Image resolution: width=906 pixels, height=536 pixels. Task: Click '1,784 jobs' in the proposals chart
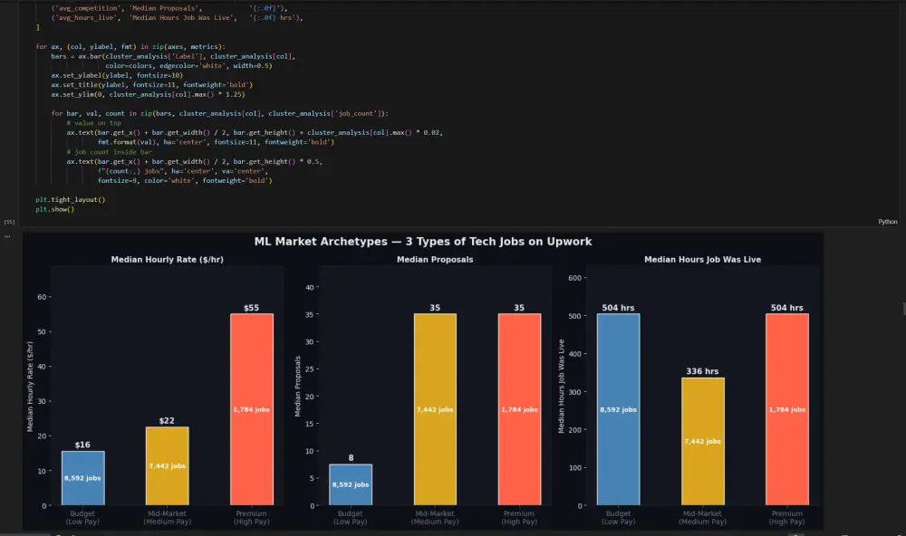pyautogui.click(x=519, y=409)
